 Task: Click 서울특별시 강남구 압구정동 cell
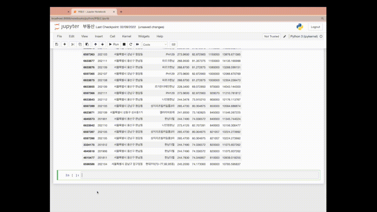(x=127, y=164)
